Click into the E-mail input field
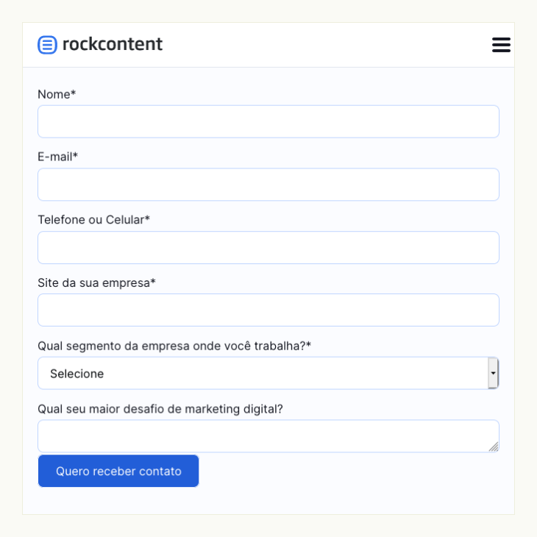Image resolution: width=537 pixels, height=537 pixels. point(268,184)
